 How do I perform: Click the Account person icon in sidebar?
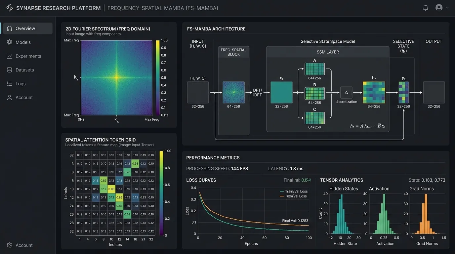click(9, 98)
